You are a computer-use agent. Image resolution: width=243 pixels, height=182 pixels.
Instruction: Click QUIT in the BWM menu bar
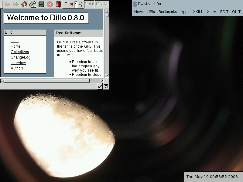[236, 12]
